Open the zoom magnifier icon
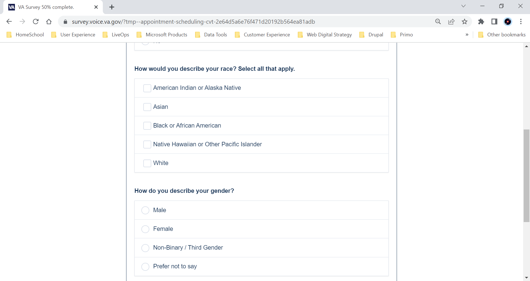The height and width of the screenshot is (281, 530). coord(438,21)
